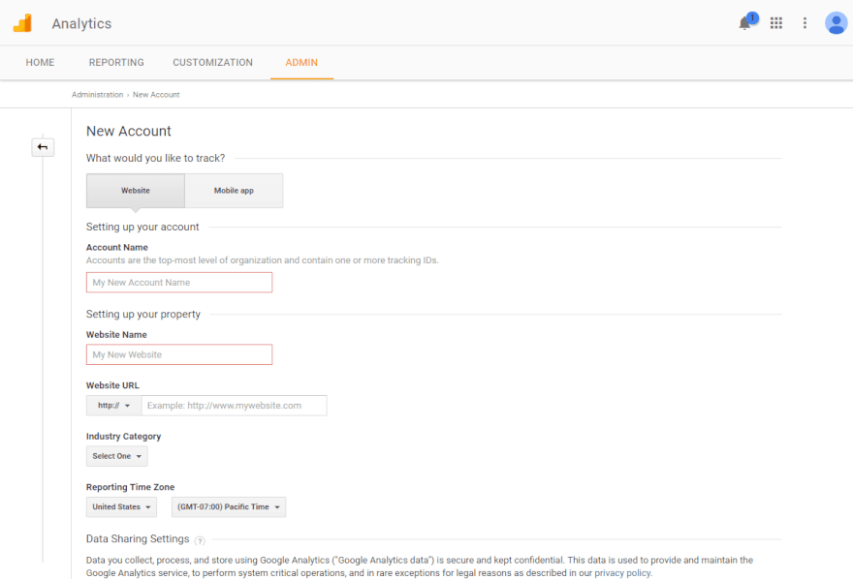This screenshot has width=853, height=579.
Task: Go to the Home tab
Action: click(40, 63)
